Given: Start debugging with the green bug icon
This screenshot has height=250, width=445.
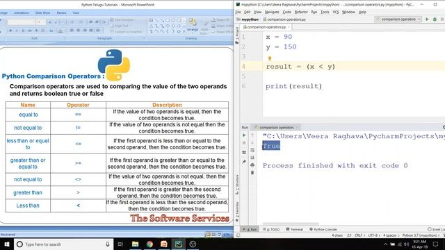Looking at the screenshot, I should 435,19.
